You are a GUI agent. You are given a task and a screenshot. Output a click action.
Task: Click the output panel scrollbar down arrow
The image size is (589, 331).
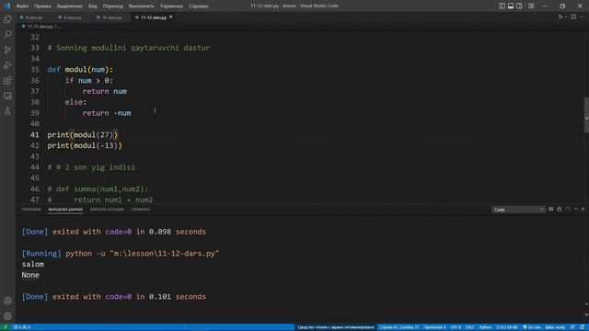pos(586,314)
